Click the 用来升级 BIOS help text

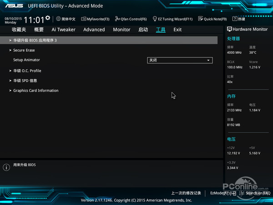(25, 165)
